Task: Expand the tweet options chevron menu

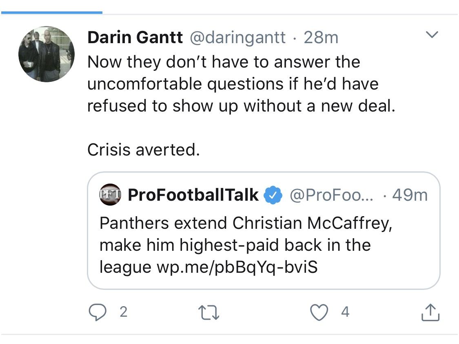Action: pos(432,35)
